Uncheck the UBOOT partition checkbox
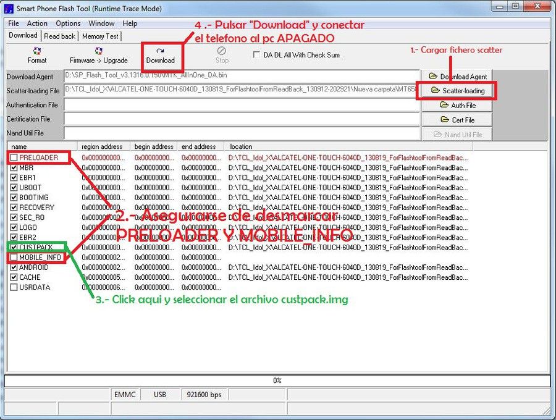 click(x=14, y=187)
